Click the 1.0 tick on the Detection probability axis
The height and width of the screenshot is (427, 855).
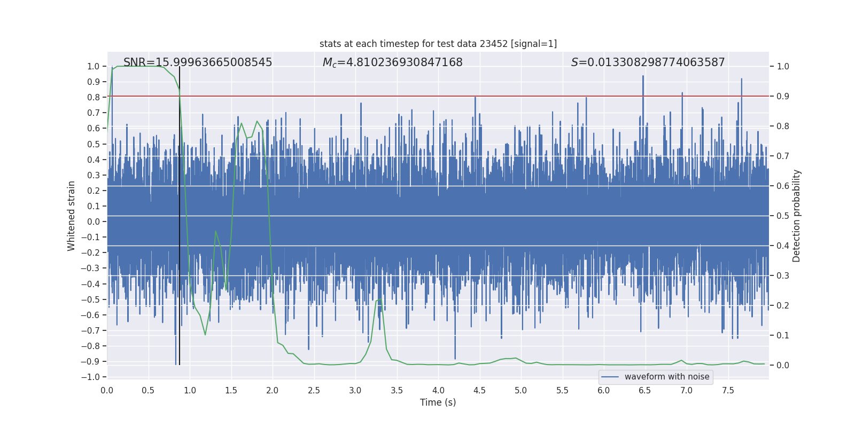point(783,67)
